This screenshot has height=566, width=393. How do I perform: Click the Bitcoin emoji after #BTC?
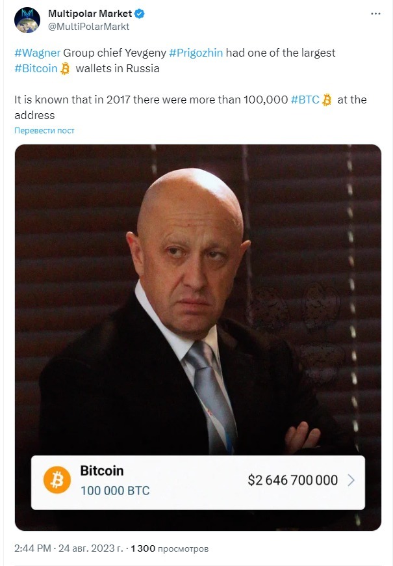click(x=327, y=100)
